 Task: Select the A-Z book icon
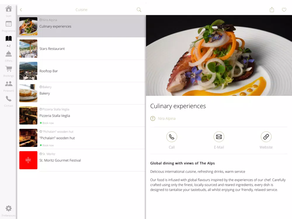8,39
